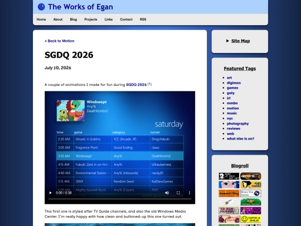Open the green grass blogroll badge
The width and height of the screenshot is (301, 226).
[251, 202]
